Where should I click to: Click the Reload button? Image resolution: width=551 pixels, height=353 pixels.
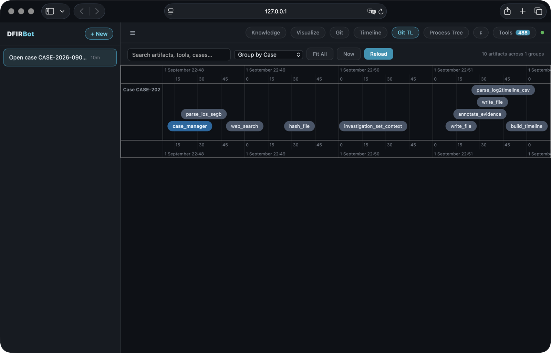click(x=378, y=54)
